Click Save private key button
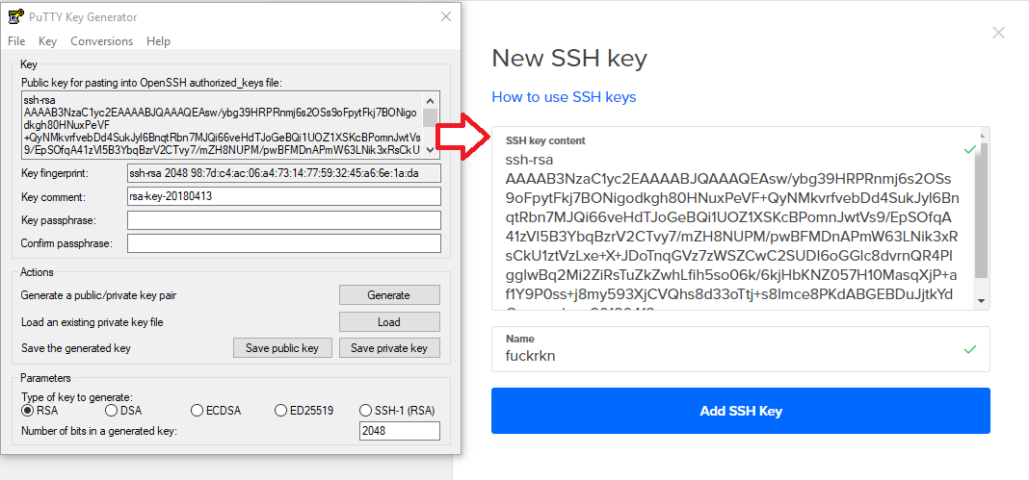 click(x=389, y=347)
